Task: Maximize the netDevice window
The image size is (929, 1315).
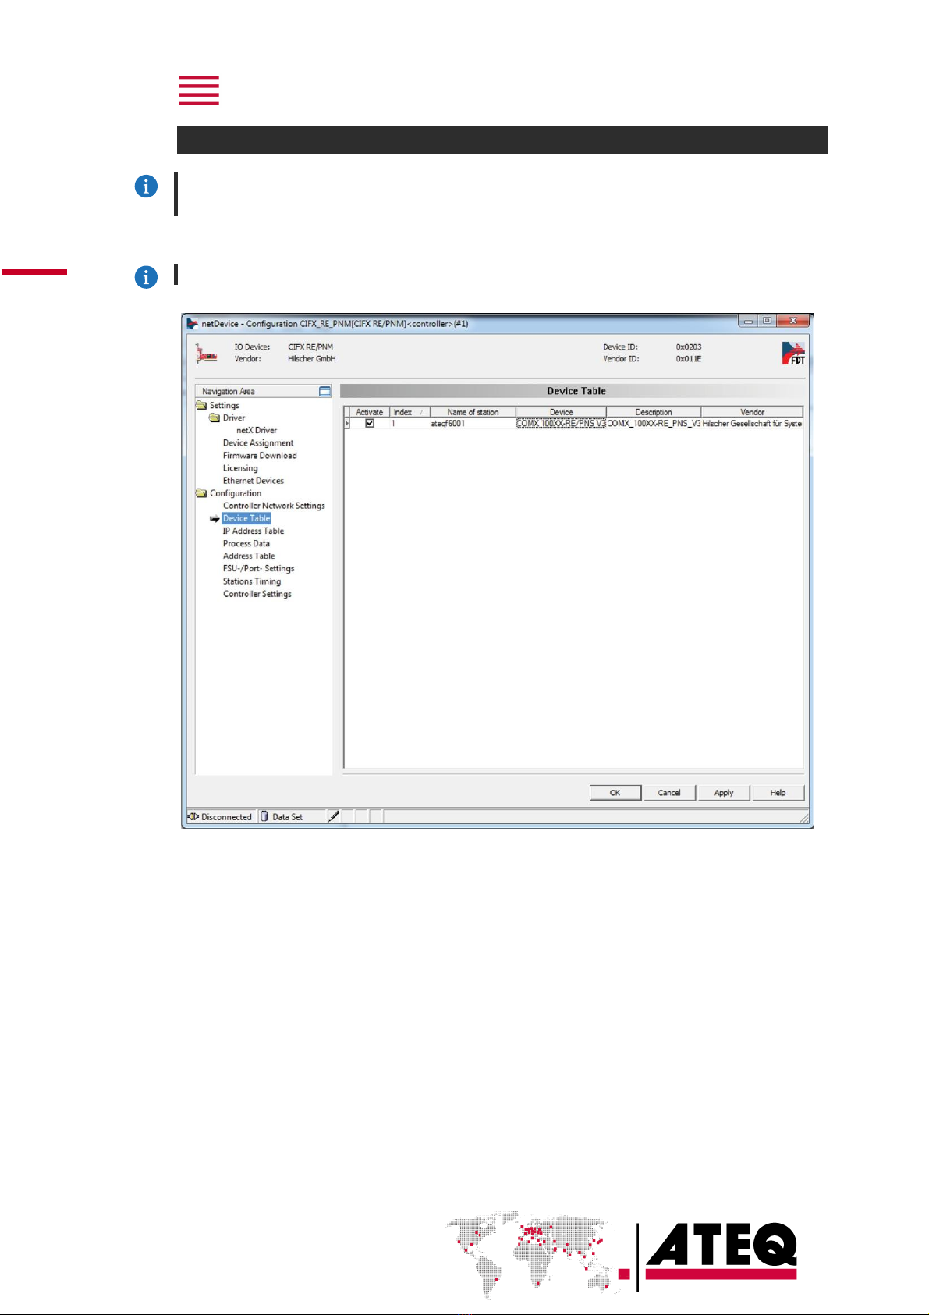Action: pyautogui.click(x=768, y=321)
